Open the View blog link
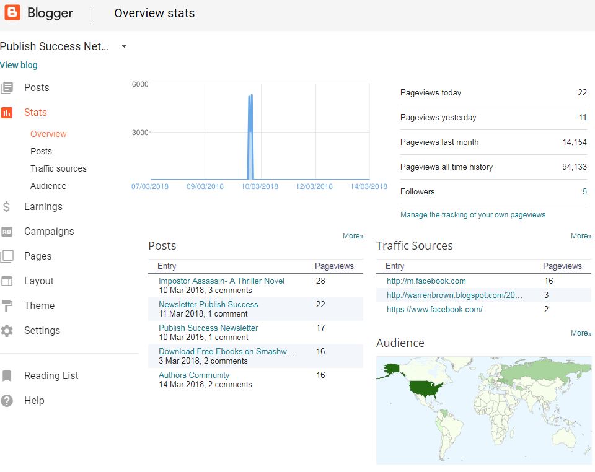 click(19, 65)
